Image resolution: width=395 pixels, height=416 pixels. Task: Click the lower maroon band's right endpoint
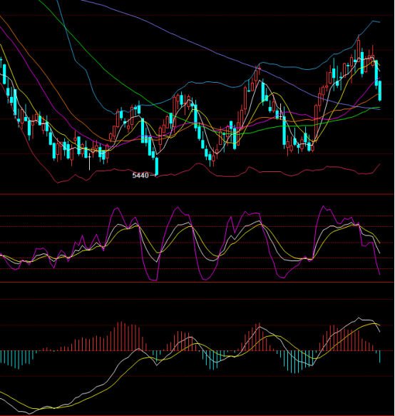(x=379, y=164)
